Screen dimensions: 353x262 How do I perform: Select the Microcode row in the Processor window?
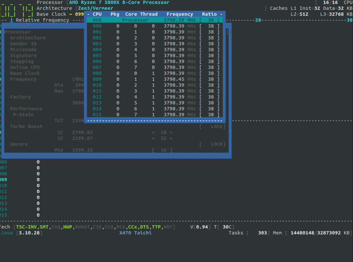23,49
